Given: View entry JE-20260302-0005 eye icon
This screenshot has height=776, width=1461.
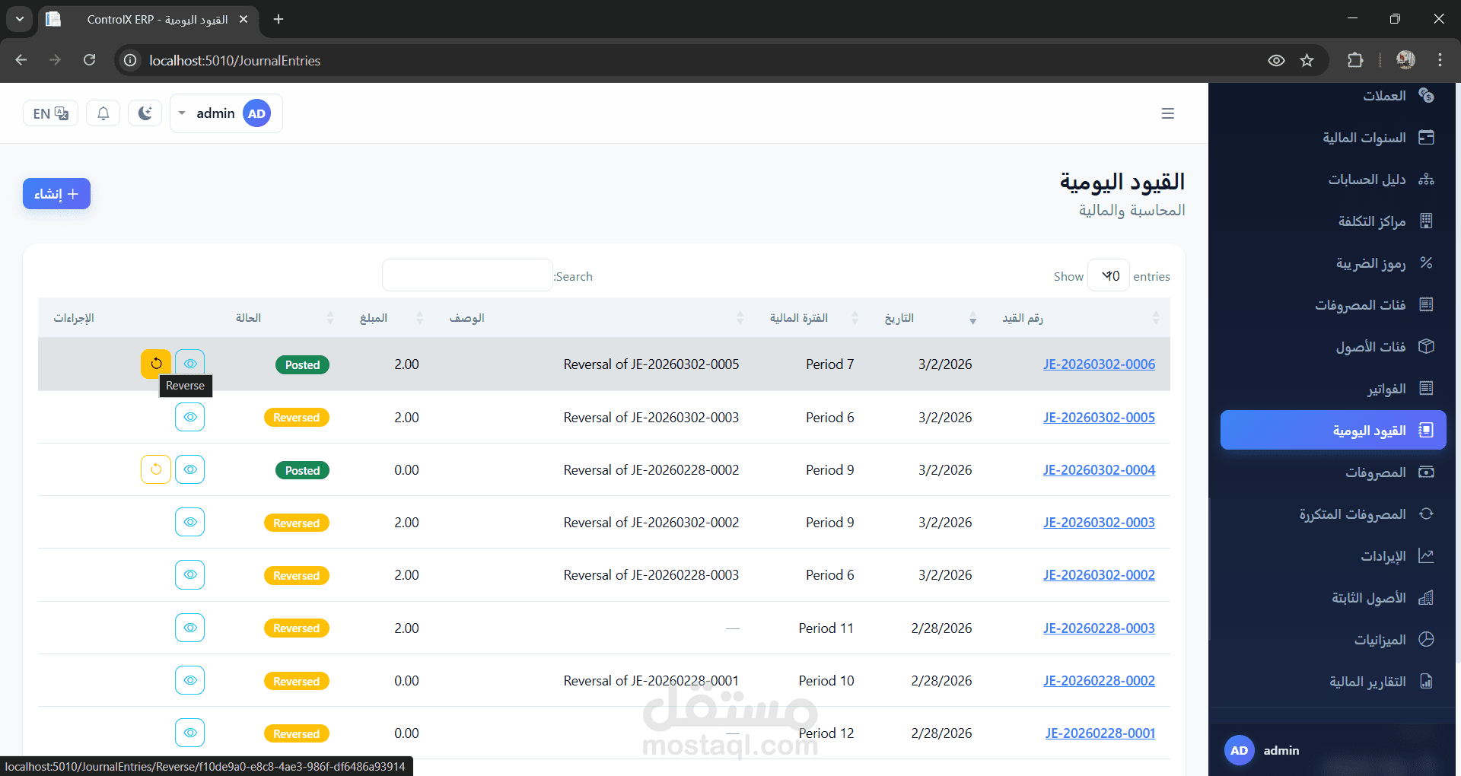Looking at the screenshot, I should tap(190, 417).
